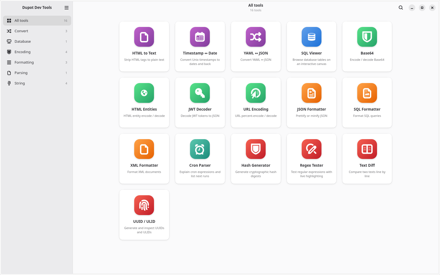Select the XML Formatter icon
Image resolution: width=440 pixels, height=275 pixels.
(x=144, y=149)
